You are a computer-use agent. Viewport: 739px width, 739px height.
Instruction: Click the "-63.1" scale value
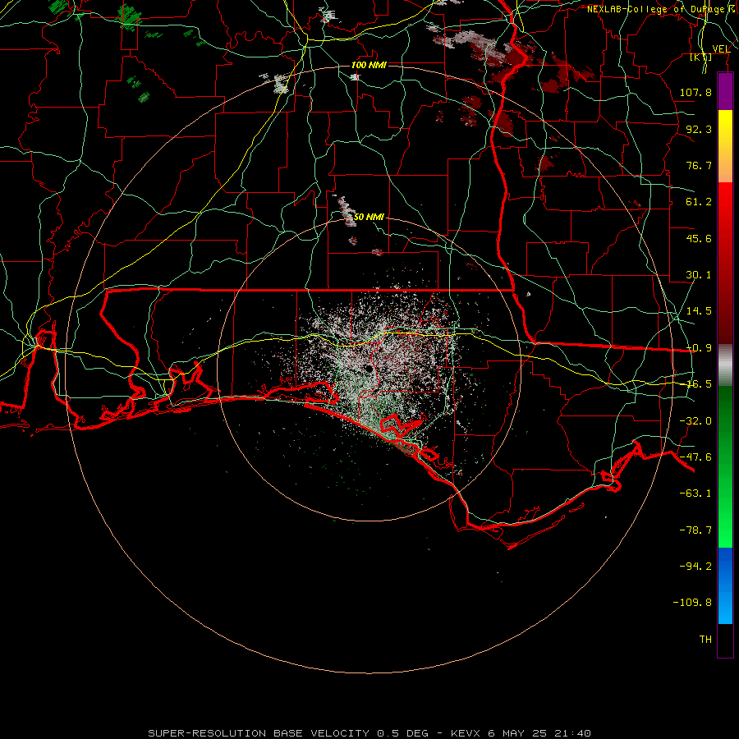[695, 493]
